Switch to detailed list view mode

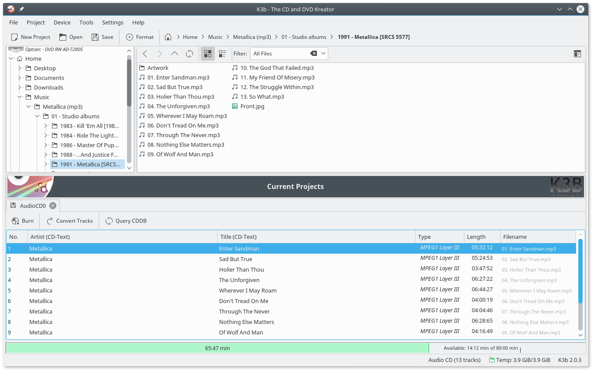coord(223,54)
